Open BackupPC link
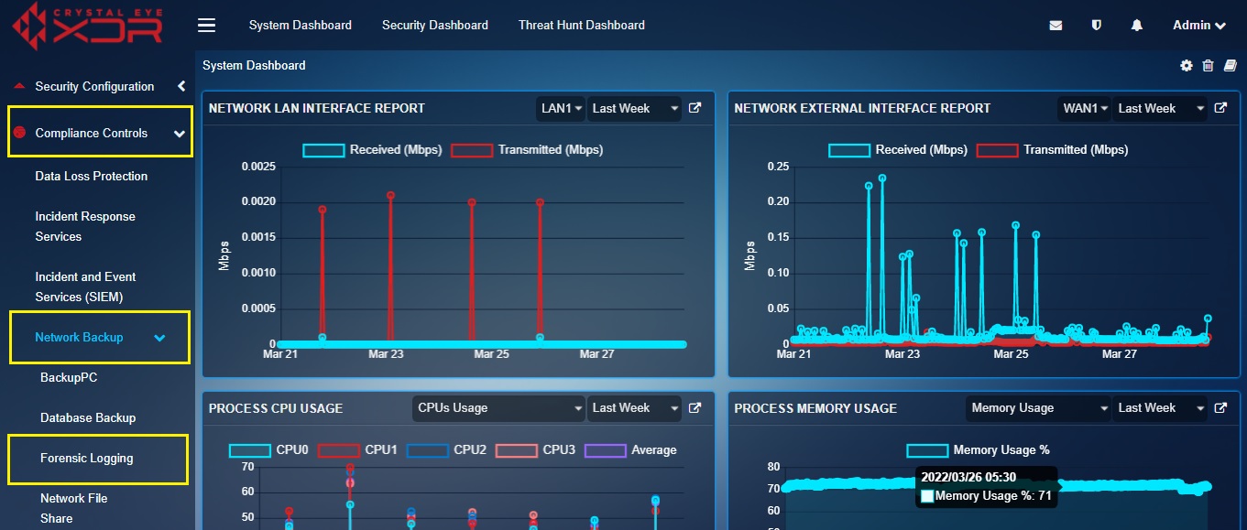Image resolution: width=1247 pixels, height=530 pixels. point(69,377)
